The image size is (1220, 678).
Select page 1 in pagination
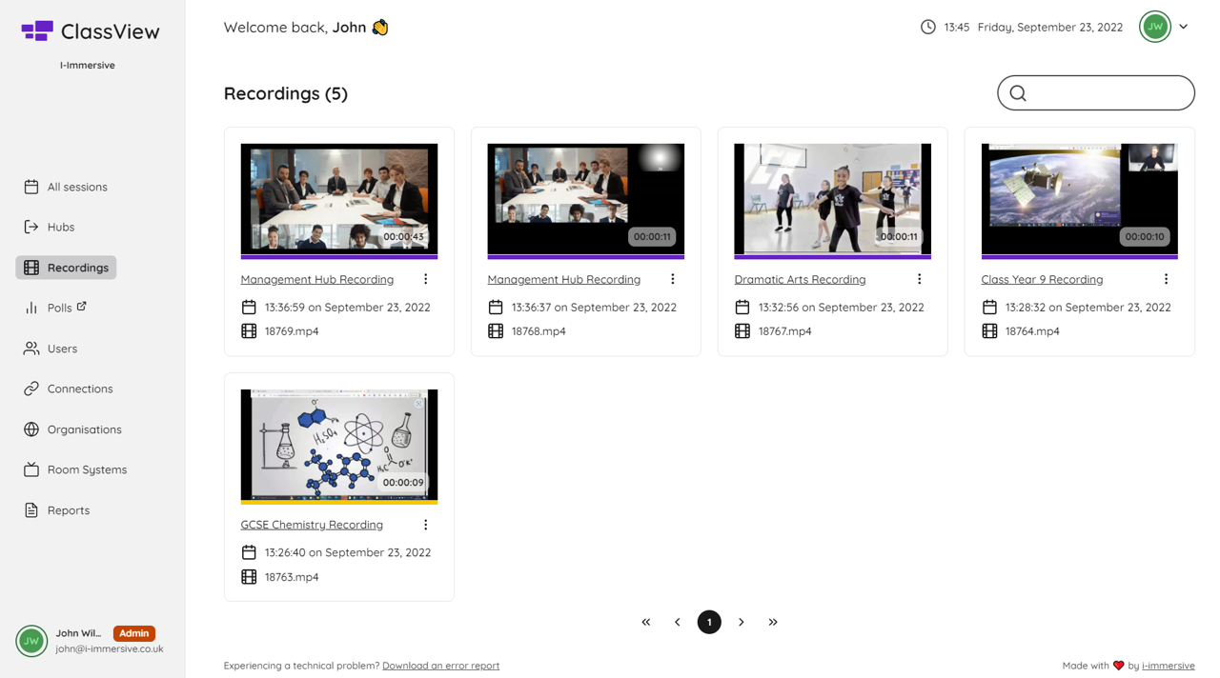coord(709,622)
